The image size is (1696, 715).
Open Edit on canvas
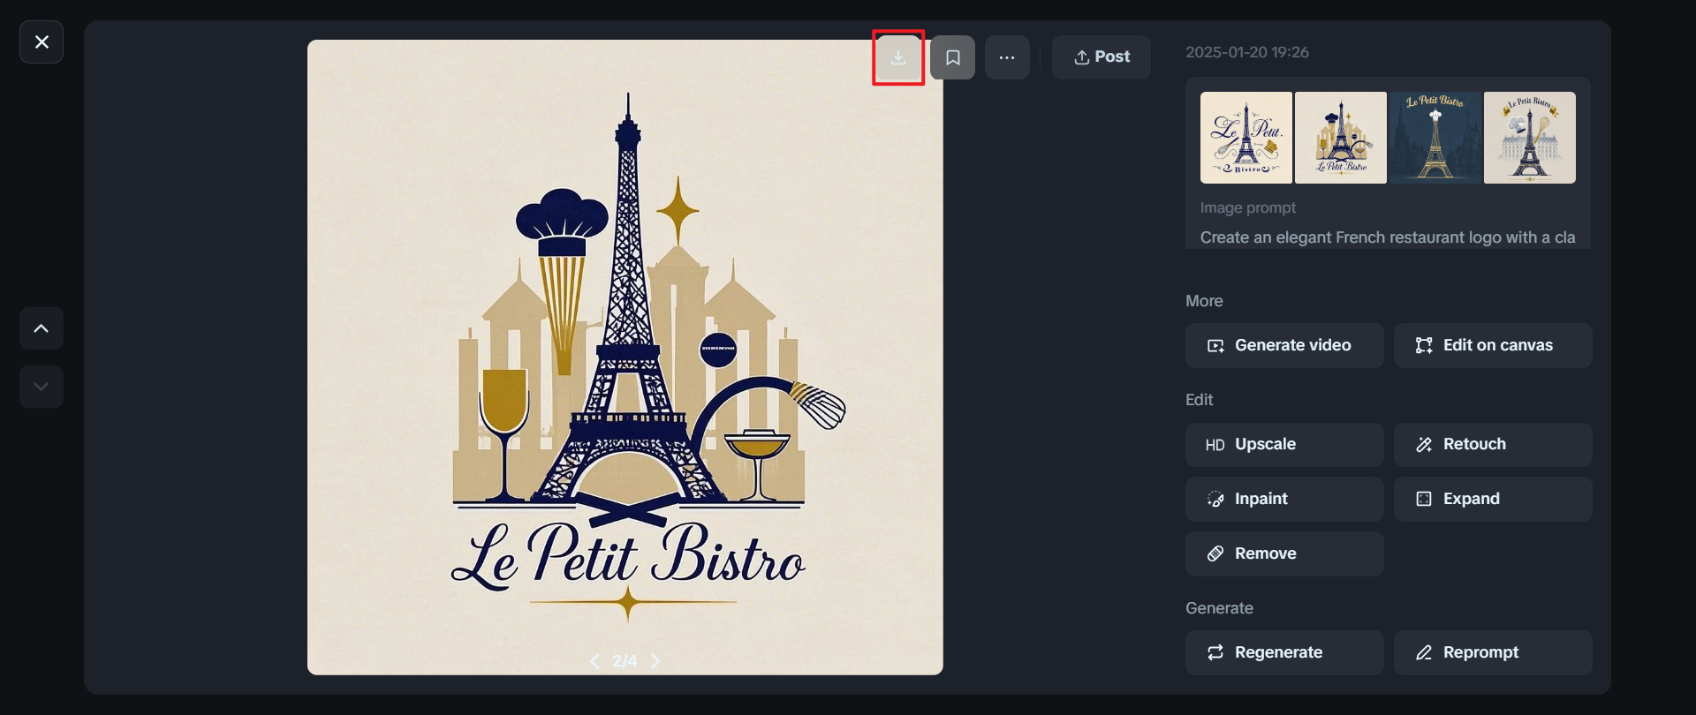tap(1493, 345)
